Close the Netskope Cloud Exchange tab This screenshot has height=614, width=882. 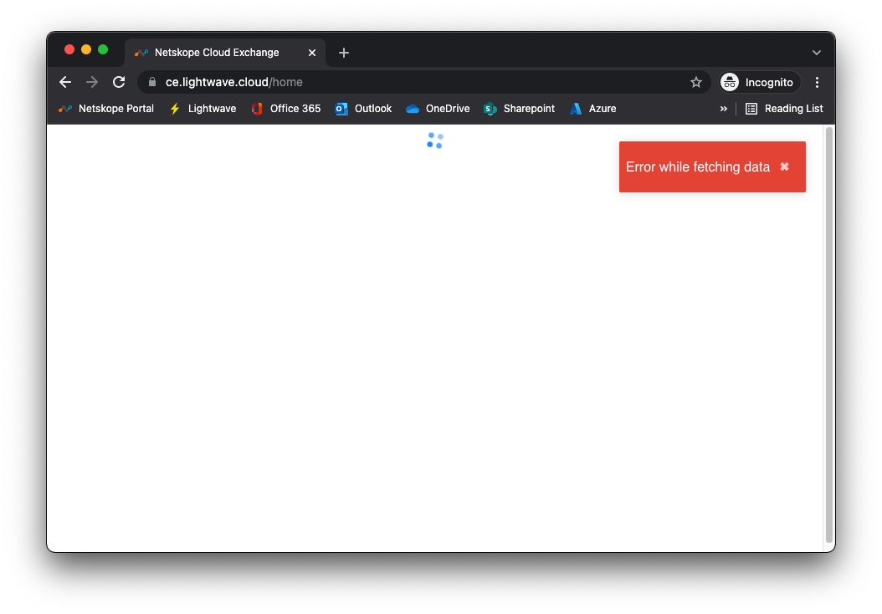pyautogui.click(x=312, y=53)
